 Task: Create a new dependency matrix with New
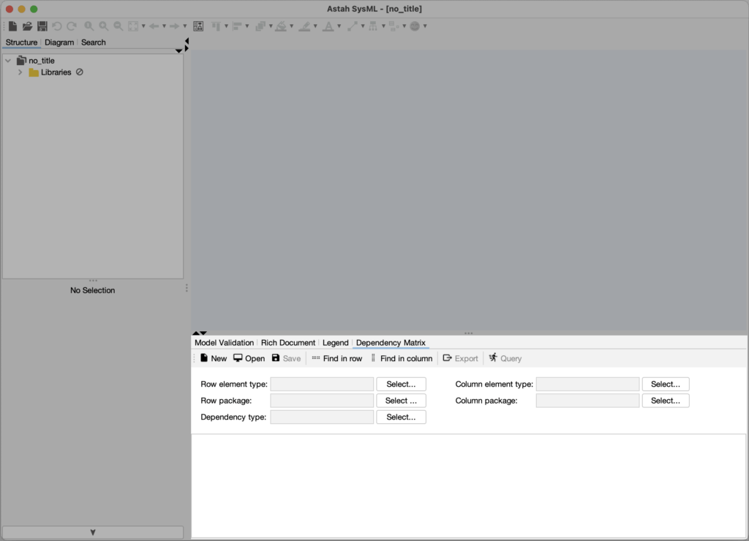tap(212, 358)
